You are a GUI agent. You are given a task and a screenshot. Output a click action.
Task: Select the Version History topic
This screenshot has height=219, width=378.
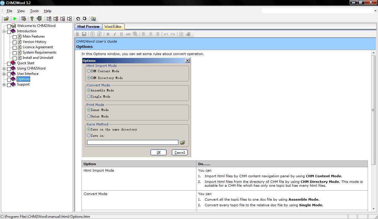35,42
